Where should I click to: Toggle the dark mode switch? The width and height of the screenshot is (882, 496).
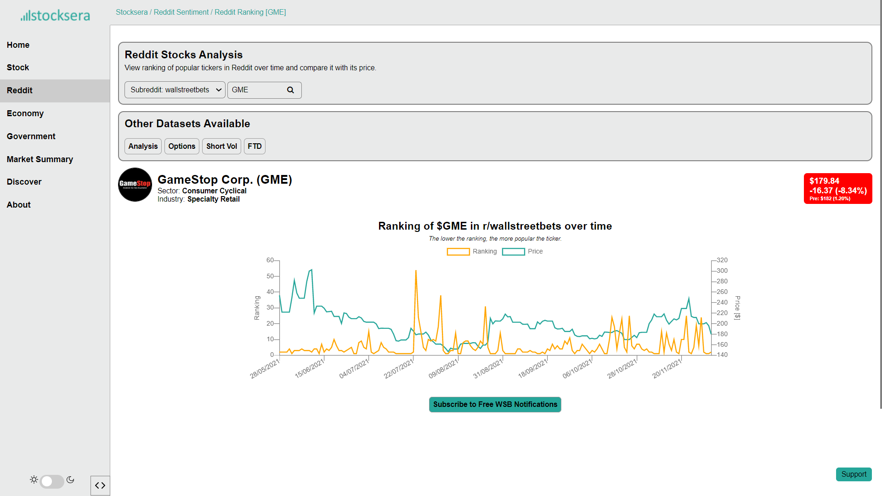[52, 481]
